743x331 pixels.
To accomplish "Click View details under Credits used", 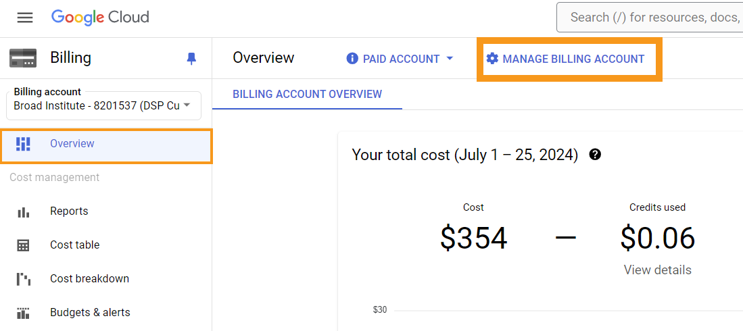I will click(x=657, y=270).
